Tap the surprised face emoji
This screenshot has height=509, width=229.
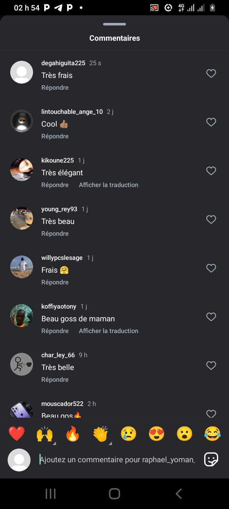(184, 434)
